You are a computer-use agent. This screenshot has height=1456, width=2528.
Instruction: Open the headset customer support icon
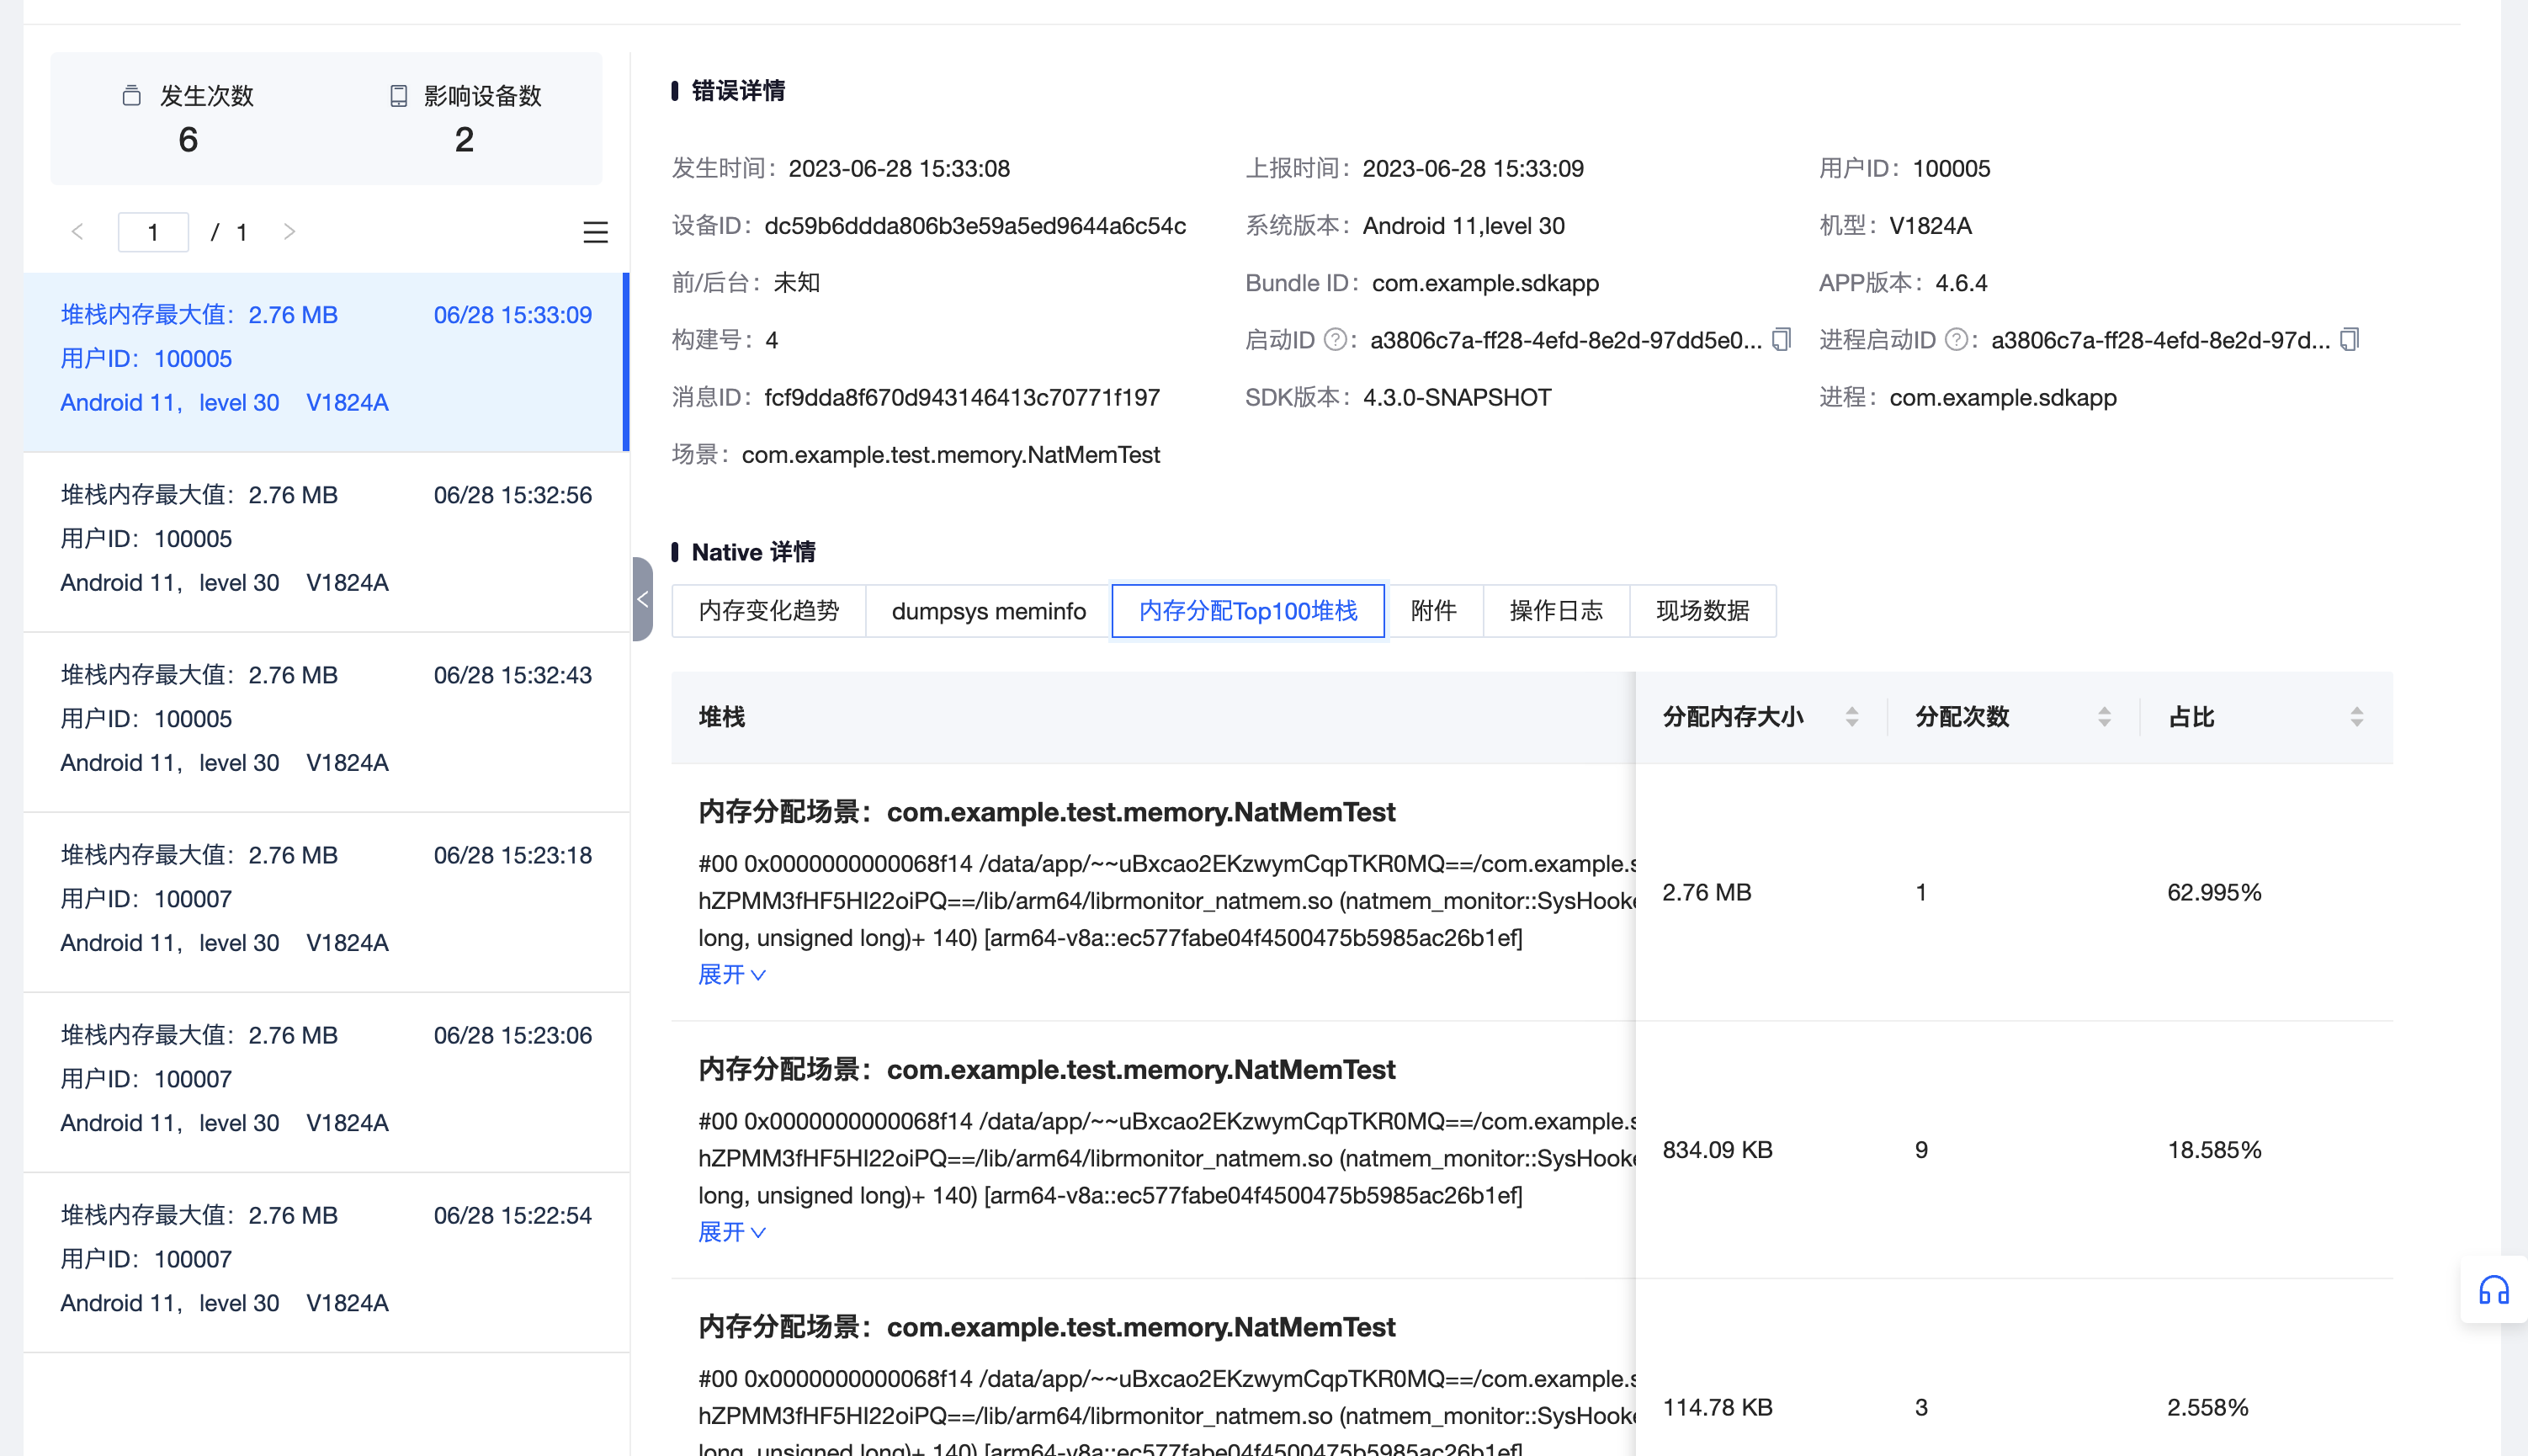coord(2493,1290)
